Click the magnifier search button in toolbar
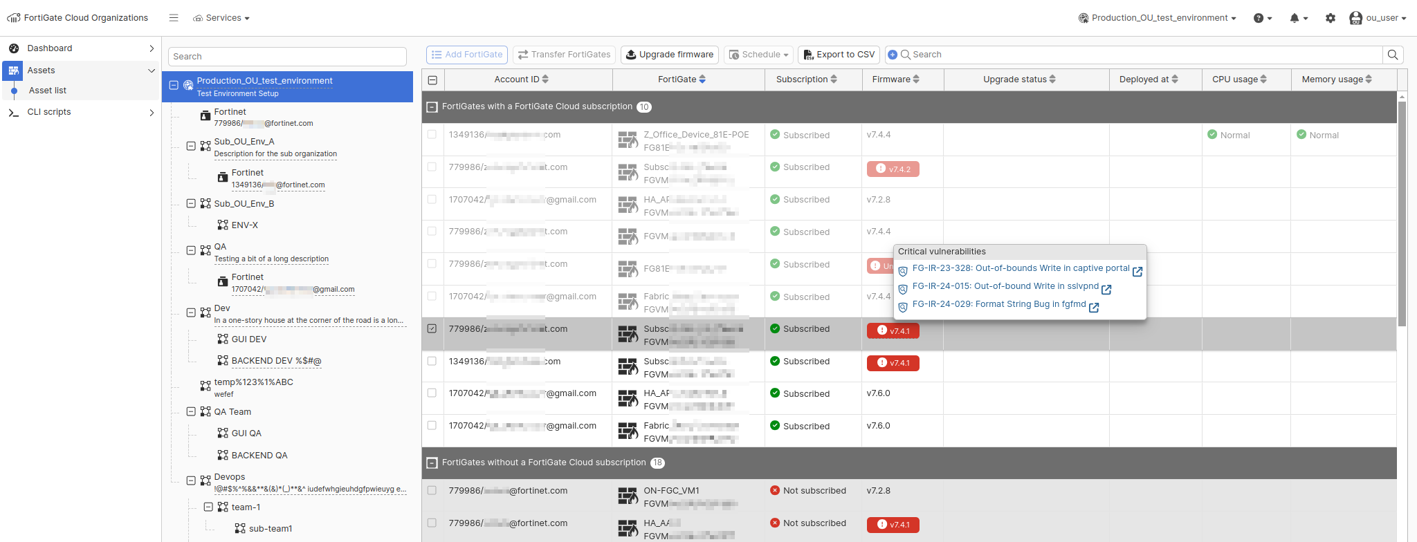The width and height of the screenshot is (1417, 542). tap(1393, 55)
